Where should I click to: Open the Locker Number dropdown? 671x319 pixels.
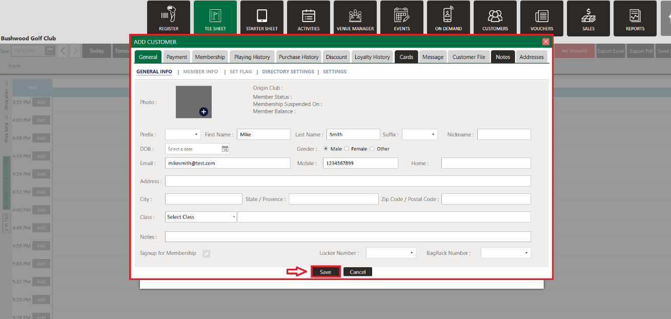coord(391,253)
